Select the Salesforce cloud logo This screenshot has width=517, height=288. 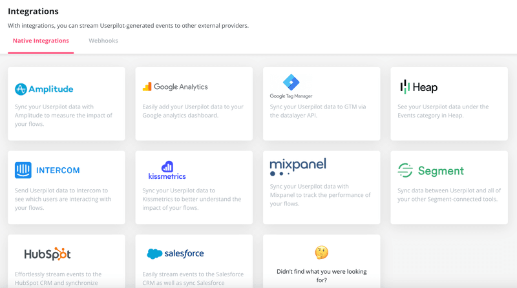point(154,254)
